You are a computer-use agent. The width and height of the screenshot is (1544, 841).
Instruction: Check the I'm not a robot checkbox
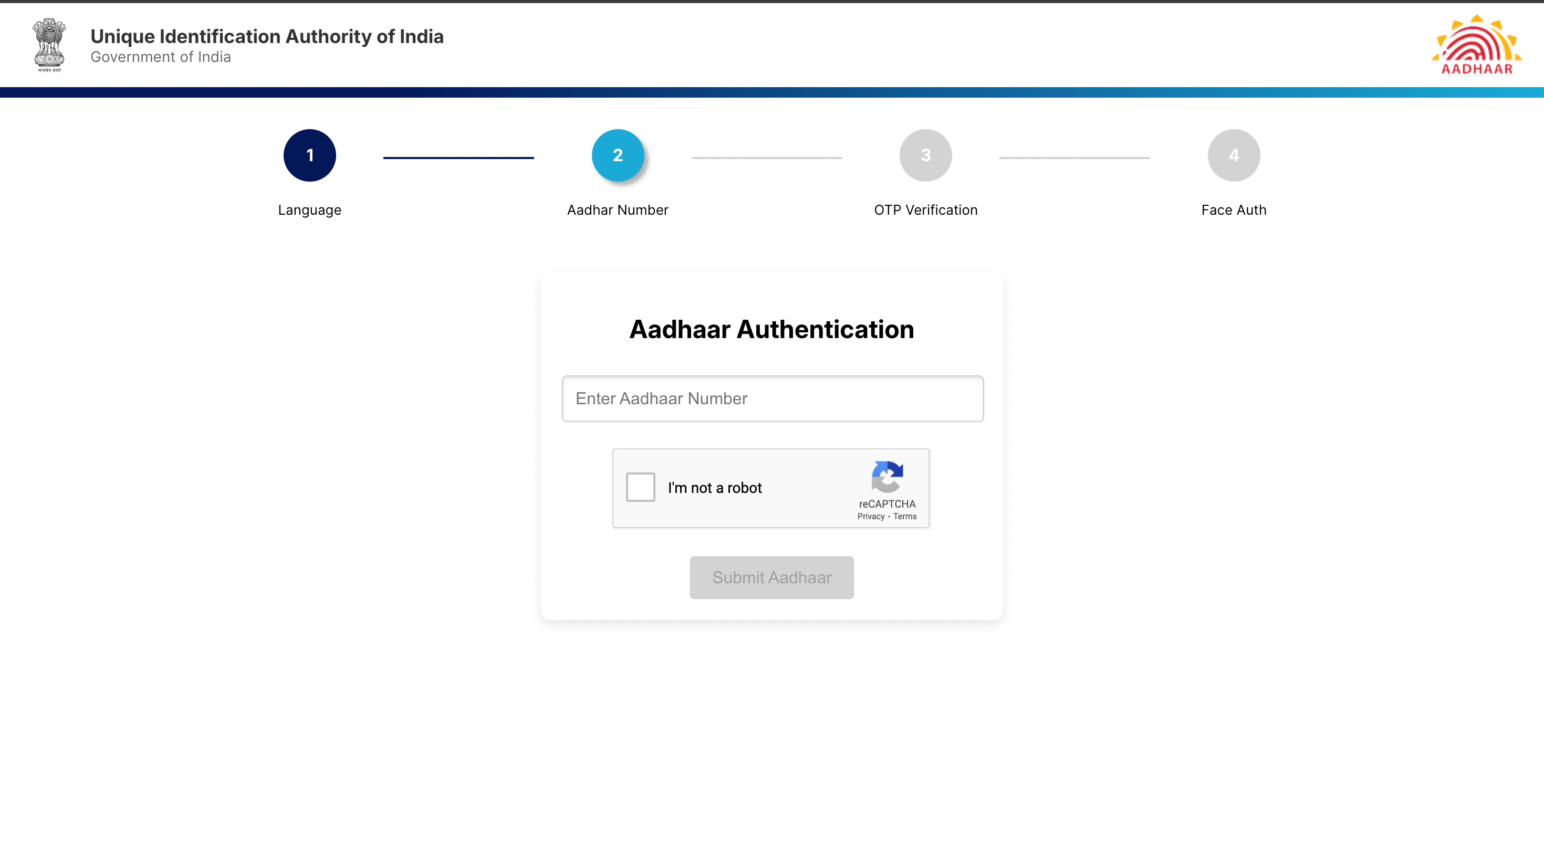[640, 487]
